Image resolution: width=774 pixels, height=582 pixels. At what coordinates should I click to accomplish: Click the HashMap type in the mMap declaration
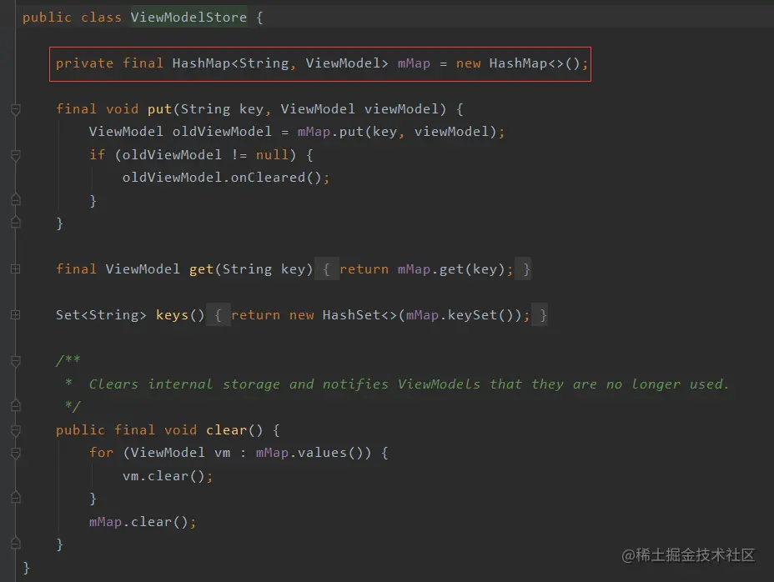click(x=205, y=63)
